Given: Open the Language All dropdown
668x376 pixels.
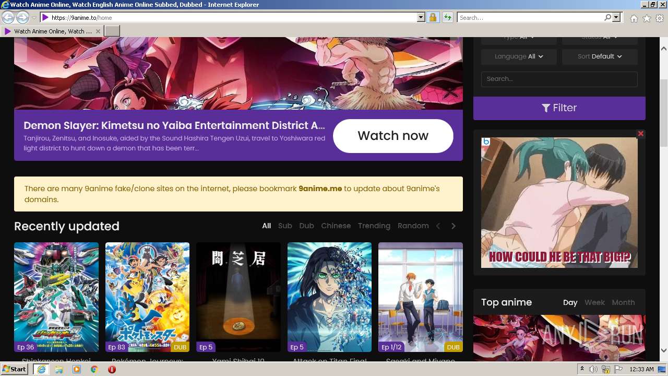Looking at the screenshot, I should (519, 56).
